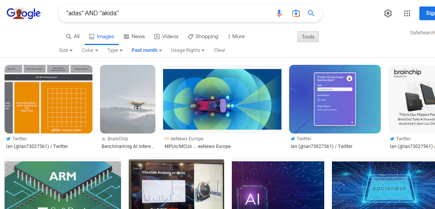
Task: Click Twitter bird icon under brainchip Essential AI image
Action: 392,138
